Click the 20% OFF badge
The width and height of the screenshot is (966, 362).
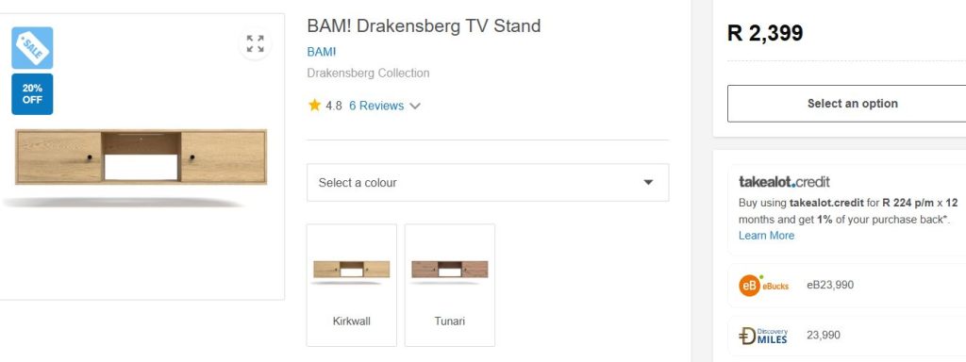click(32, 94)
